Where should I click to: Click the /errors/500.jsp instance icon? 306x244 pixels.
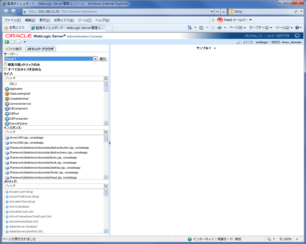coord(7,143)
